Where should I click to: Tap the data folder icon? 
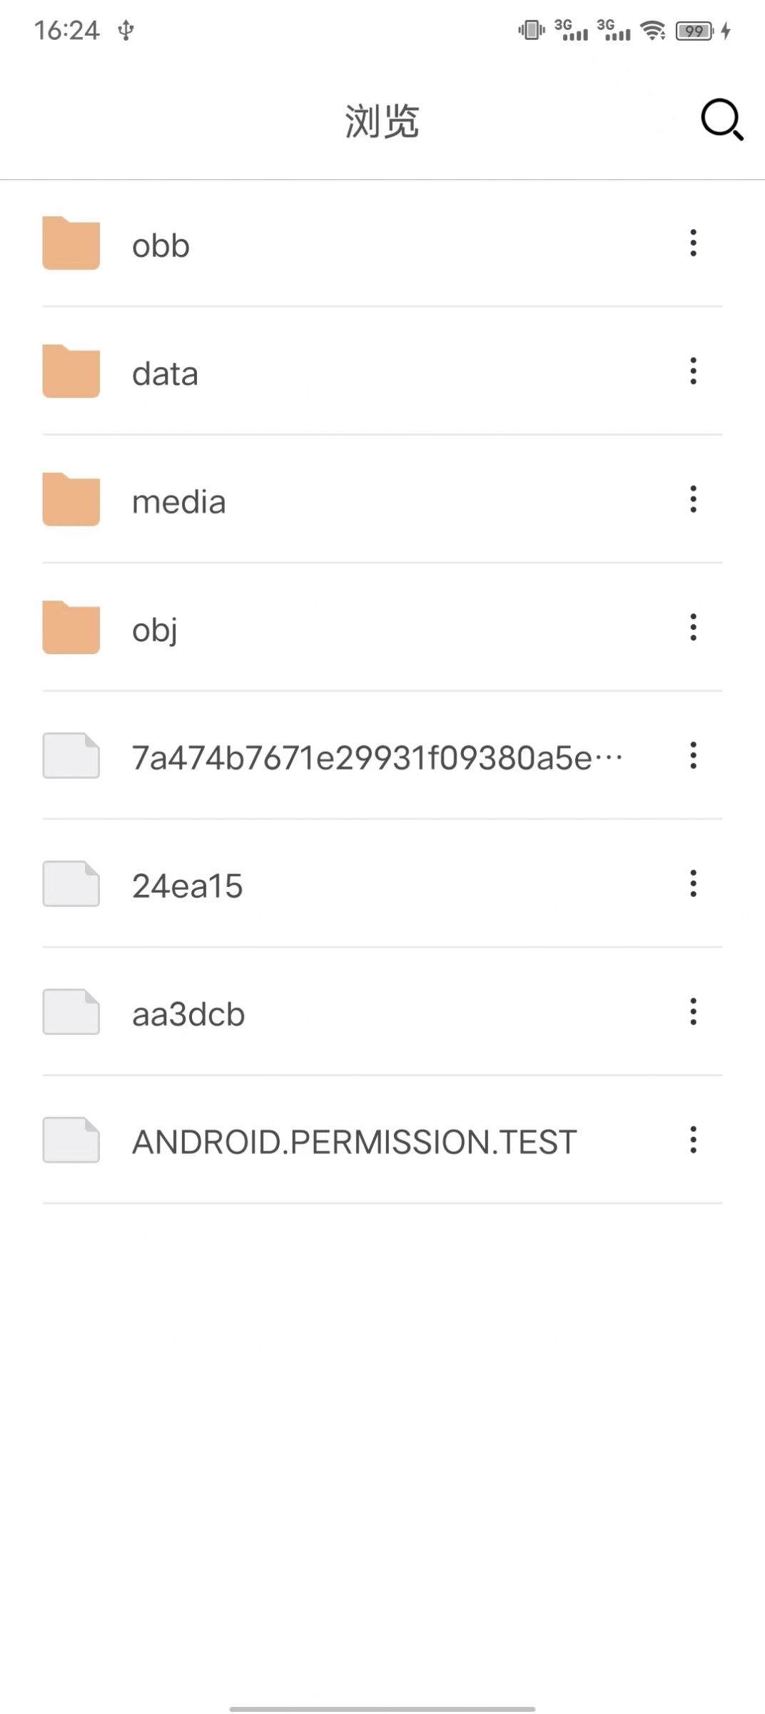point(71,371)
